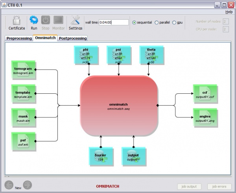
Task: Select the angles output file node
Action: click(x=205, y=118)
